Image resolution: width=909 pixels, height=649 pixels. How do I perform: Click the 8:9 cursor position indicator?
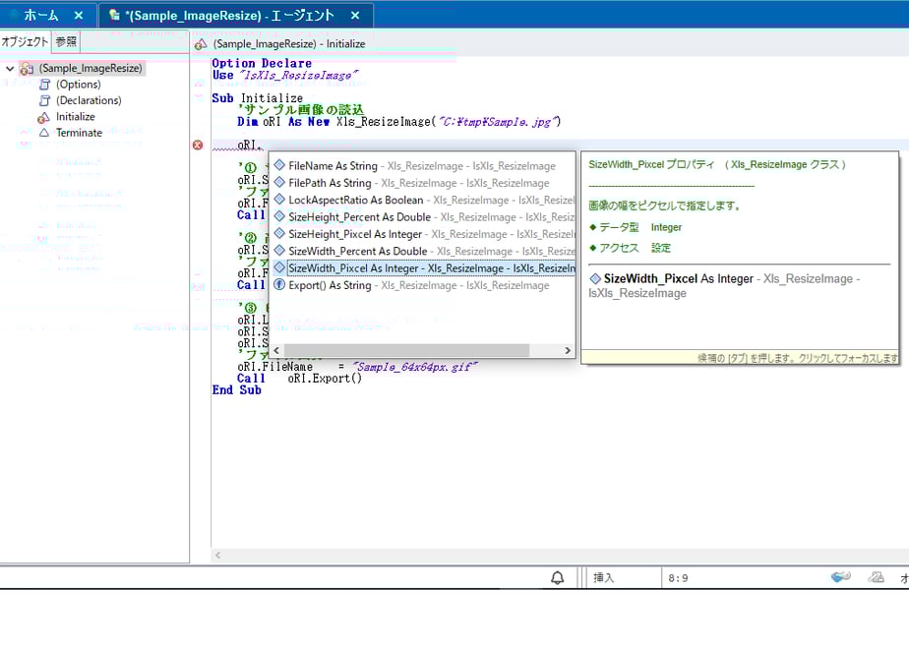coord(678,578)
